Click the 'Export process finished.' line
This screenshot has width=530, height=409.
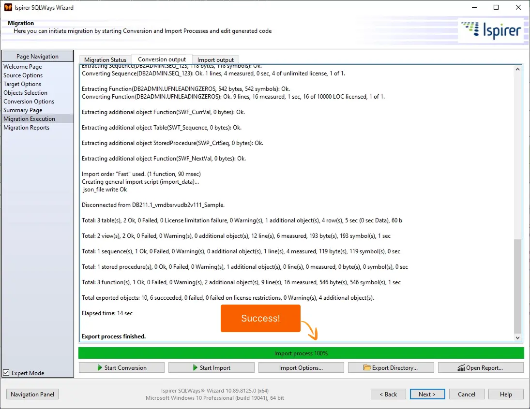point(114,336)
